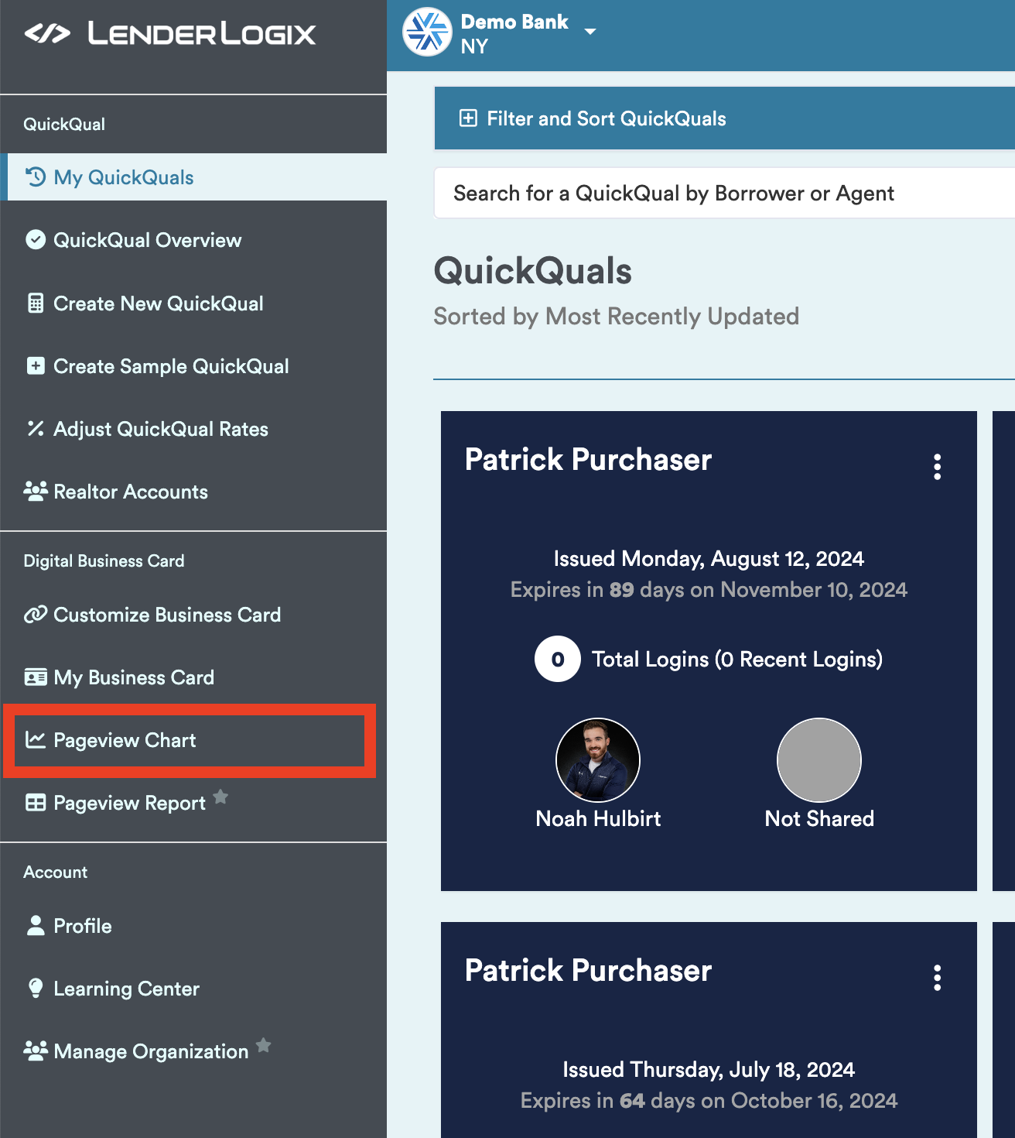This screenshot has height=1138, width=1015.
Task: Click the QuickQuals page heading
Action: pyautogui.click(x=533, y=271)
